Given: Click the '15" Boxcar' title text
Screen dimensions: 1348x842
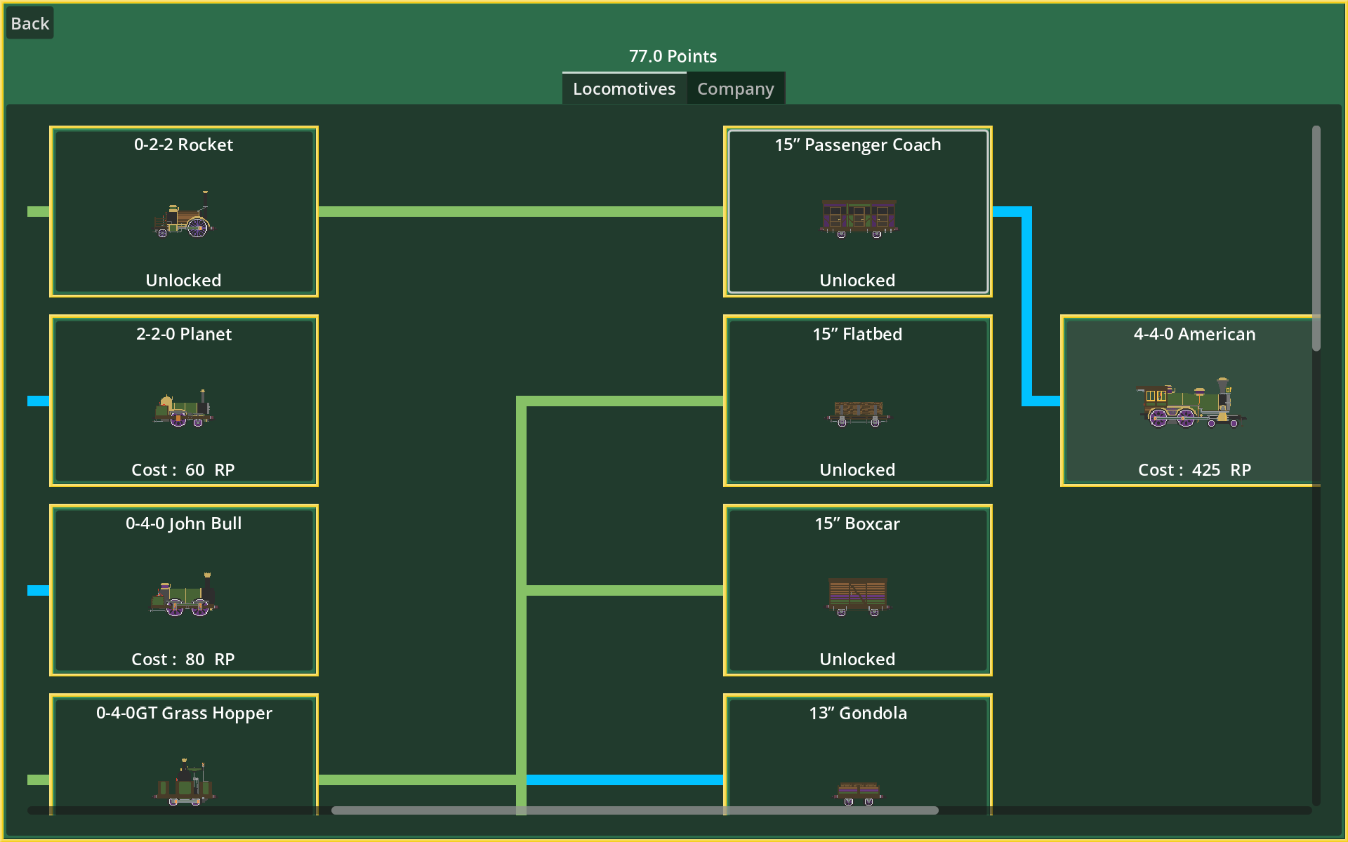Looking at the screenshot, I should [858, 523].
